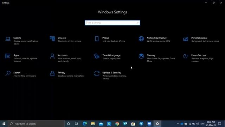Open Network & Internet label
Viewport: 225px width, 127px height.
point(156,38)
